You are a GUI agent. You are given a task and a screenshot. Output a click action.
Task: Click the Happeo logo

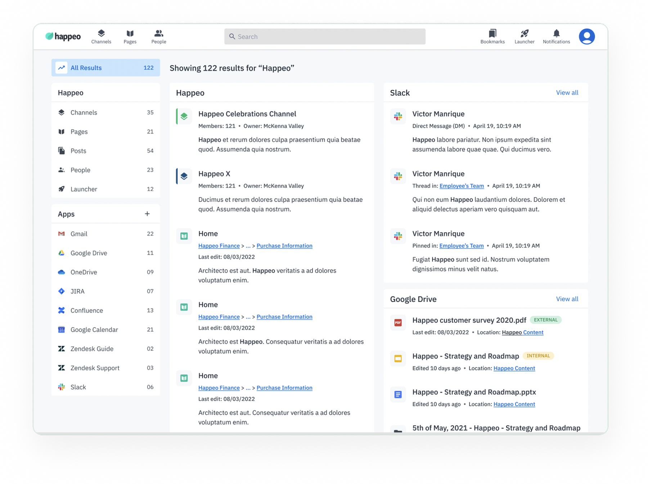[63, 36]
